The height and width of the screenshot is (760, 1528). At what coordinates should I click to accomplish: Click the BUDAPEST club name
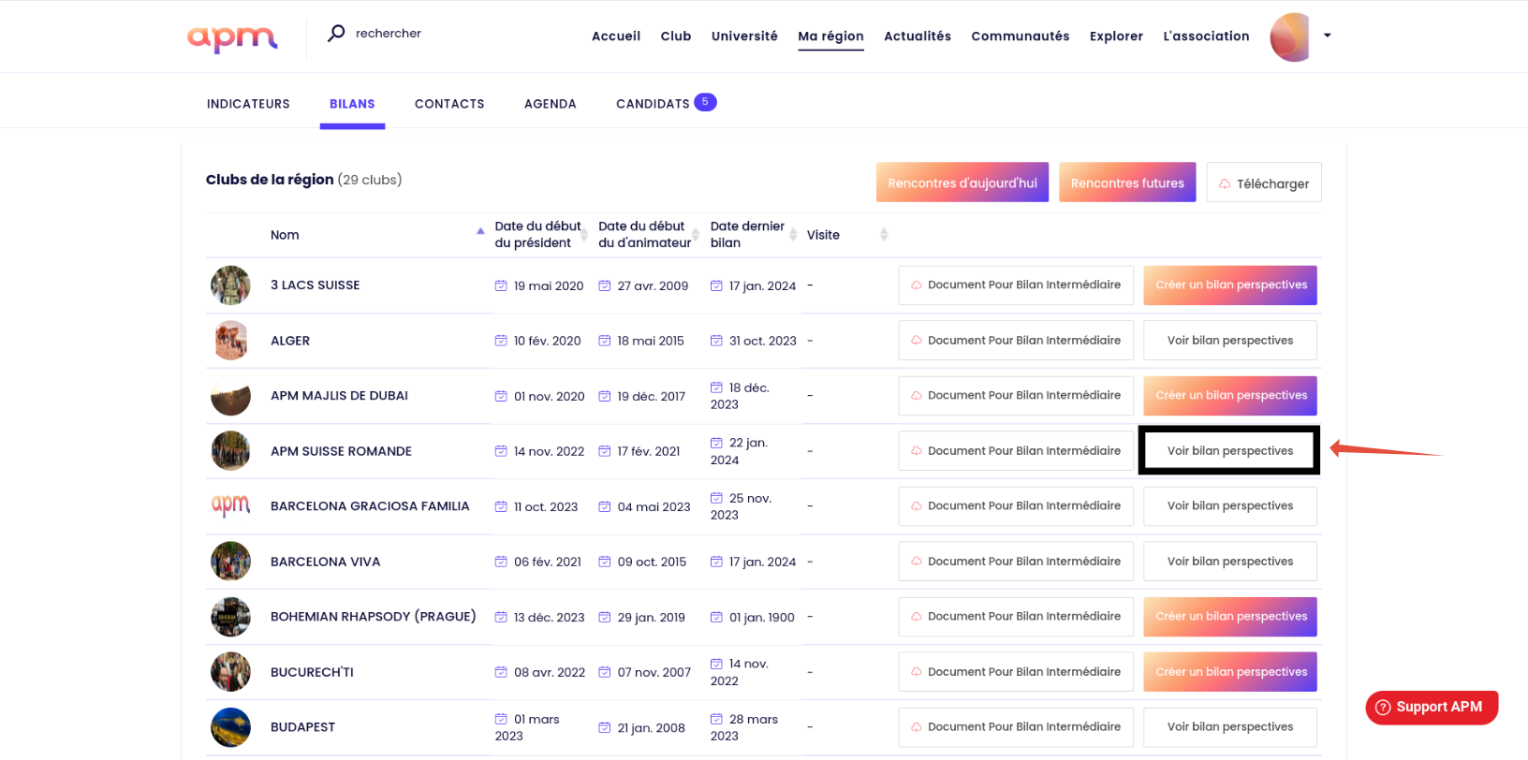coord(302,727)
